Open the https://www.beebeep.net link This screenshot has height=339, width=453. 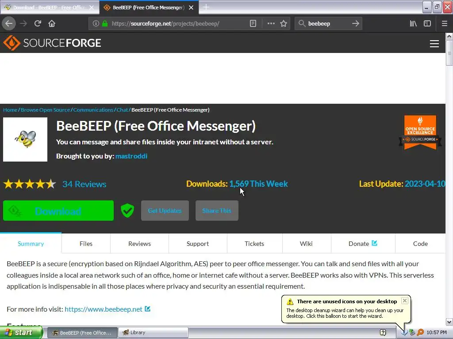(x=104, y=309)
